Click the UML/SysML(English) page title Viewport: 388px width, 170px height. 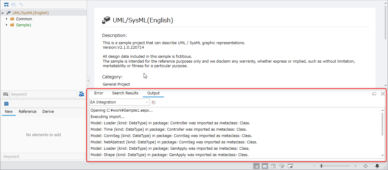point(143,20)
